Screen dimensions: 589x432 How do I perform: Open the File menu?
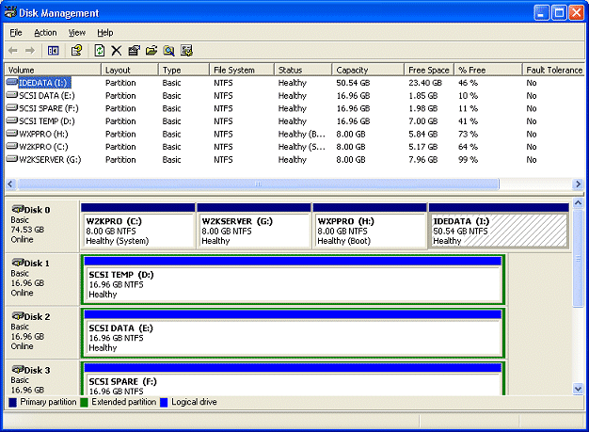(16, 33)
